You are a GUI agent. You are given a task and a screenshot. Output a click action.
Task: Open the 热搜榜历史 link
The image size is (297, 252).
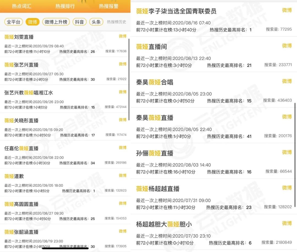click(117, 22)
